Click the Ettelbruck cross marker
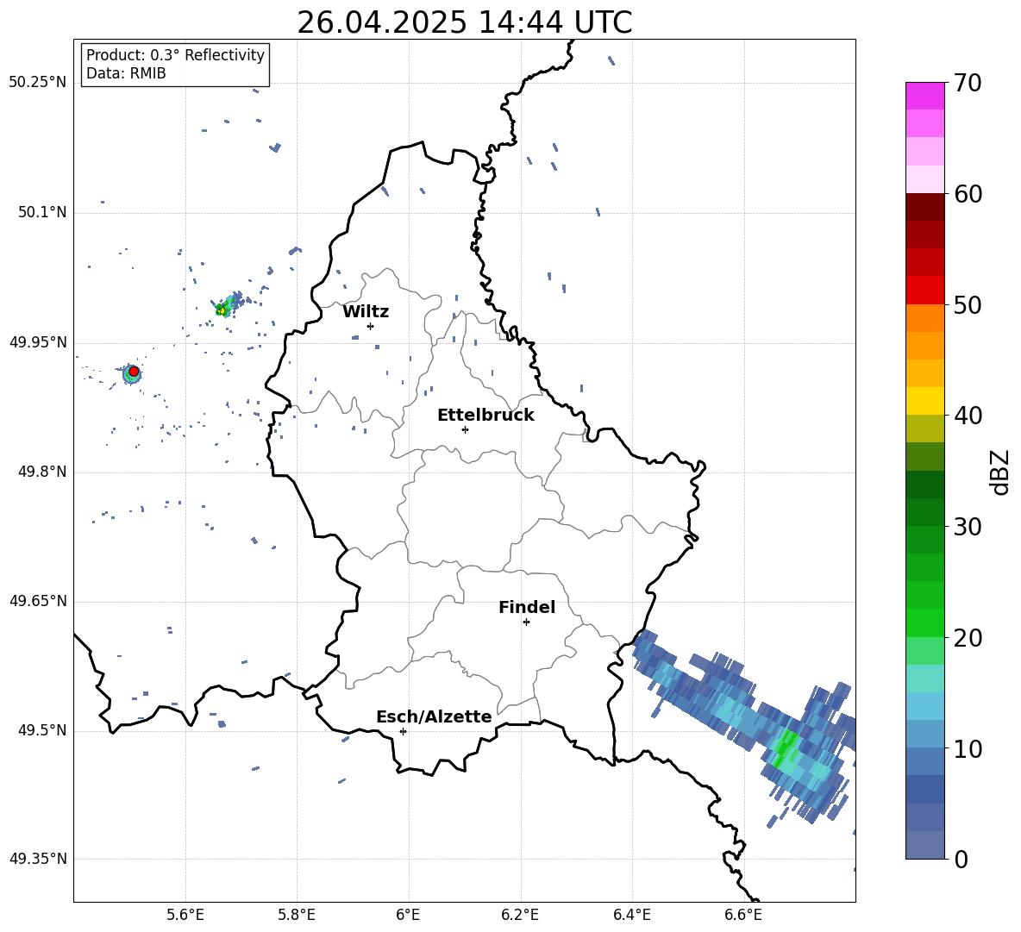The image size is (1021, 932). click(465, 429)
